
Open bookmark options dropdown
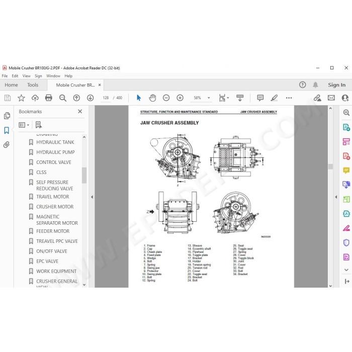pyautogui.click(x=24, y=125)
